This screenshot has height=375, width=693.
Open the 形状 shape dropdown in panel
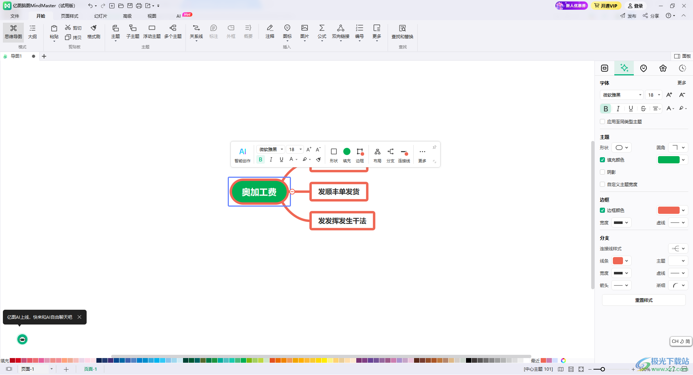click(622, 147)
